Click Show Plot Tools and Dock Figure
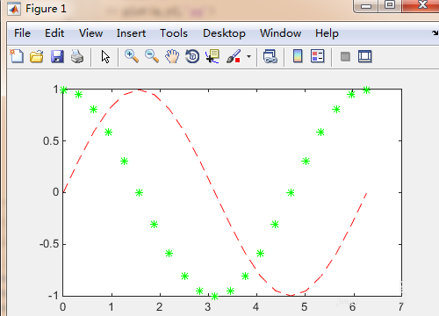Image resolution: width=439 pixels, height=316 pixels. pos(365,56)
